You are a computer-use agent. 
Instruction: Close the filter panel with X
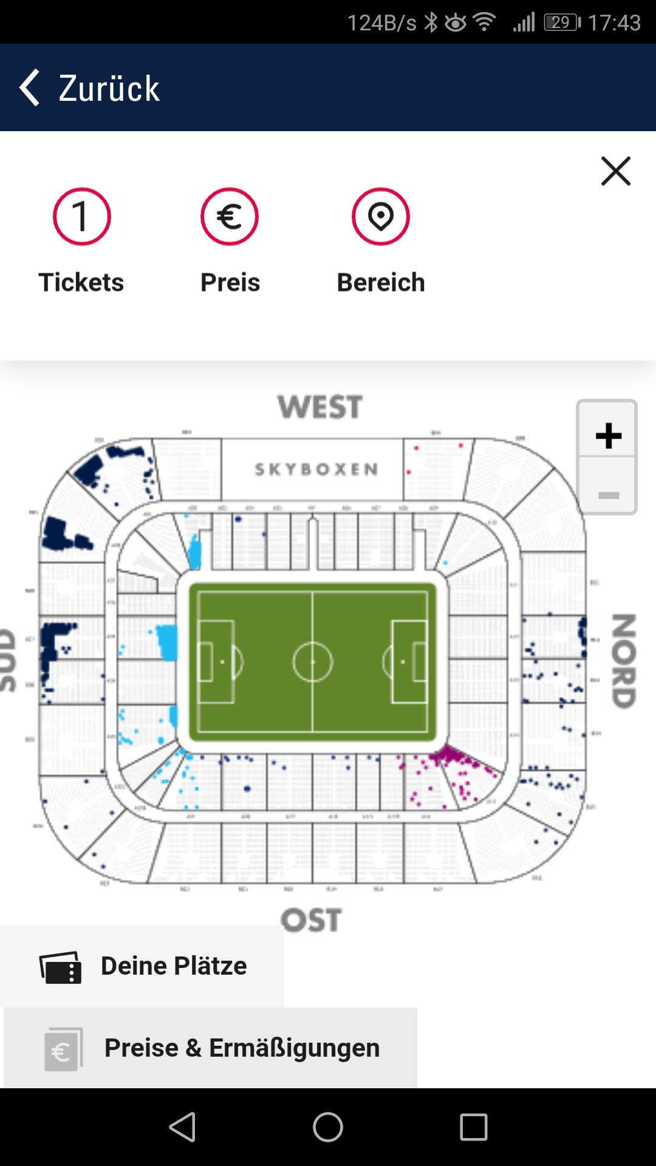point(616,171)
